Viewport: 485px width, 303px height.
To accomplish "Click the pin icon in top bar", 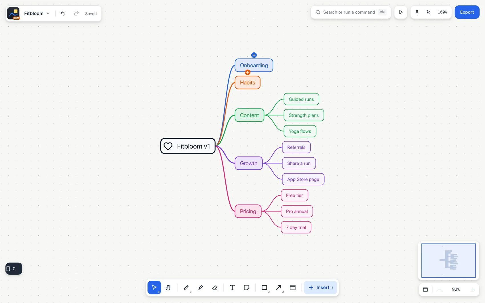I will pyautogui.click(x=417, y=12).
